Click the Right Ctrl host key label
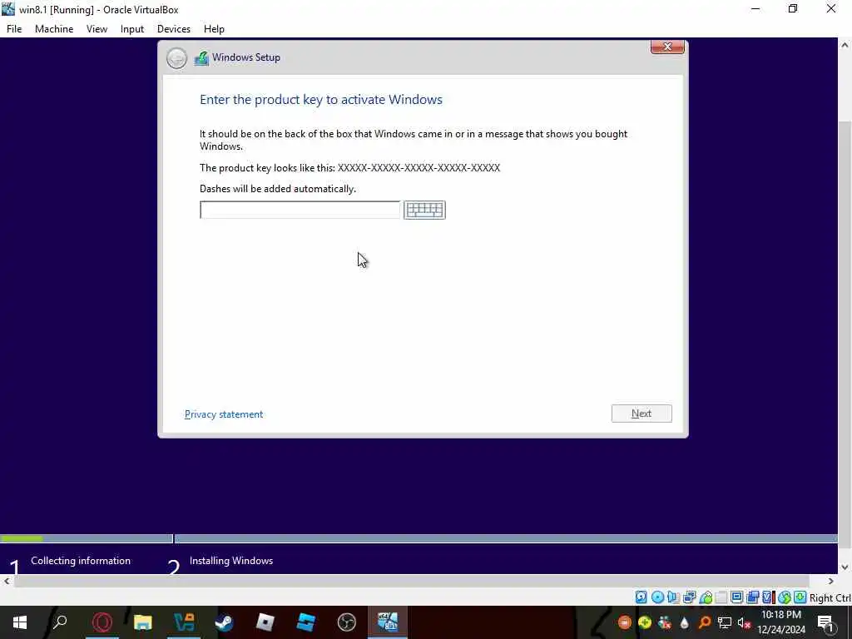Image resolution: width=852 pixels, height=639 pixels. point(830,597)
